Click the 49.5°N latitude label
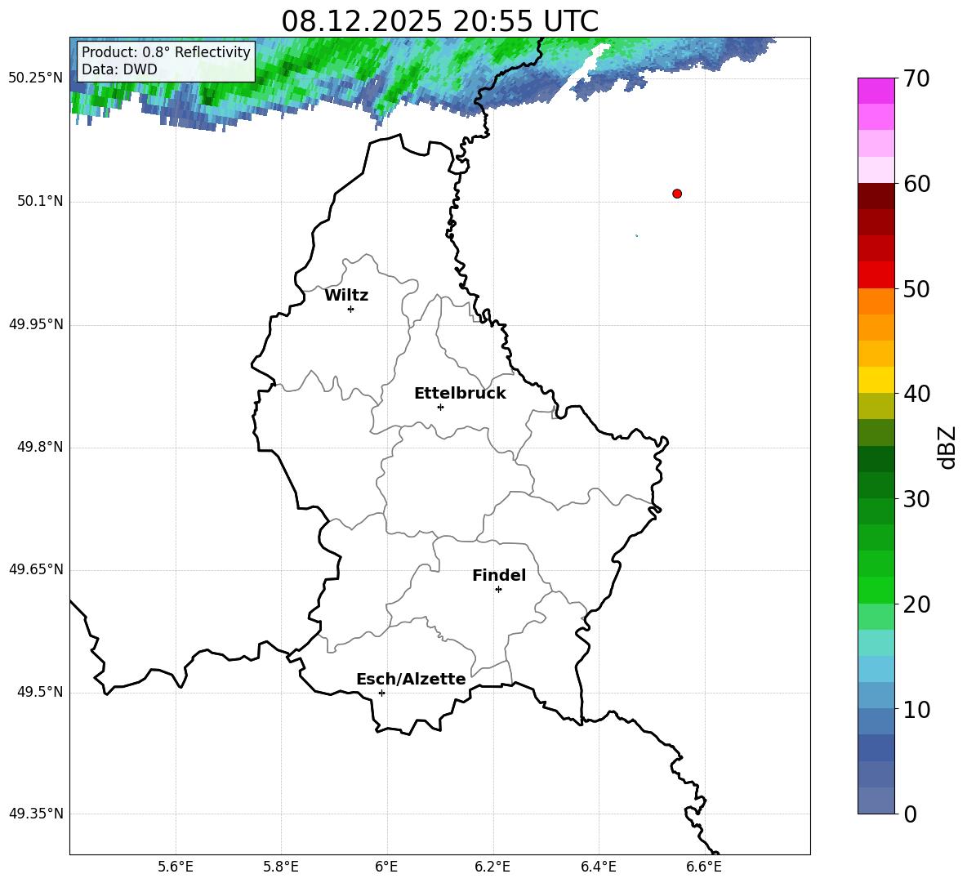The image size is (967, 883). [40, 692]
